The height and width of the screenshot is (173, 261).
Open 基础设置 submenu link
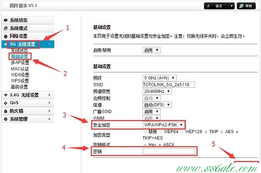[20, 56]
